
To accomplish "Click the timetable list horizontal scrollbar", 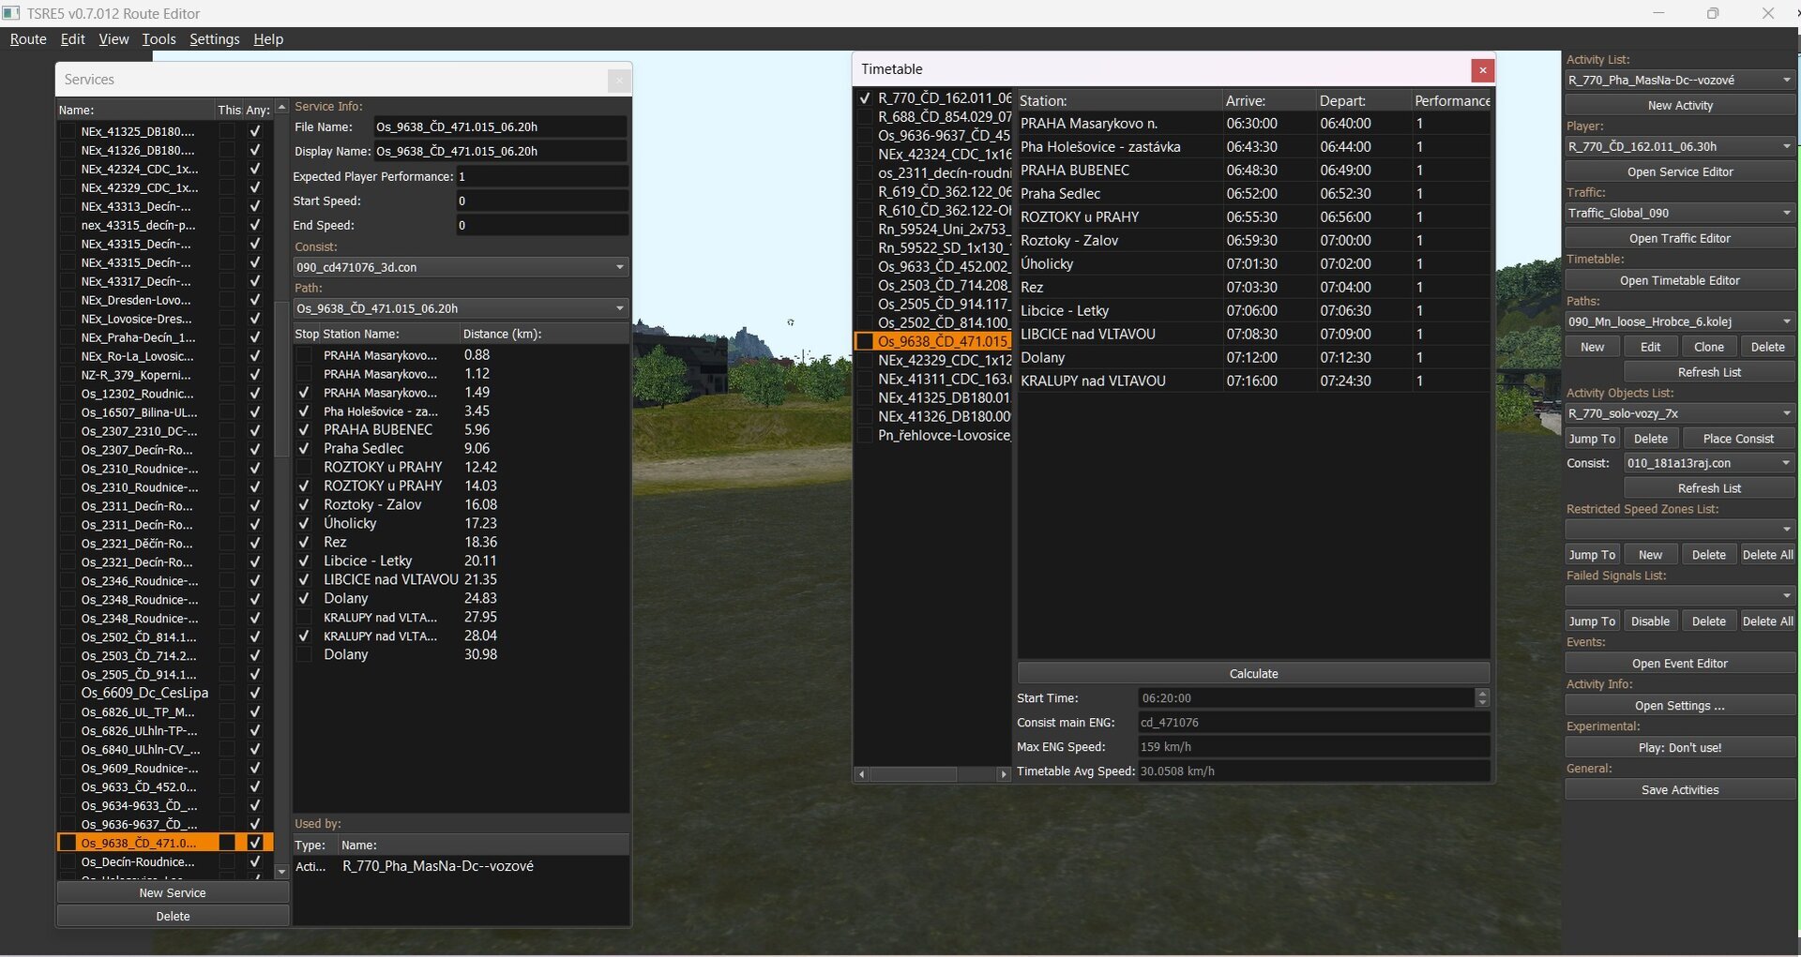I will (913, 774).
